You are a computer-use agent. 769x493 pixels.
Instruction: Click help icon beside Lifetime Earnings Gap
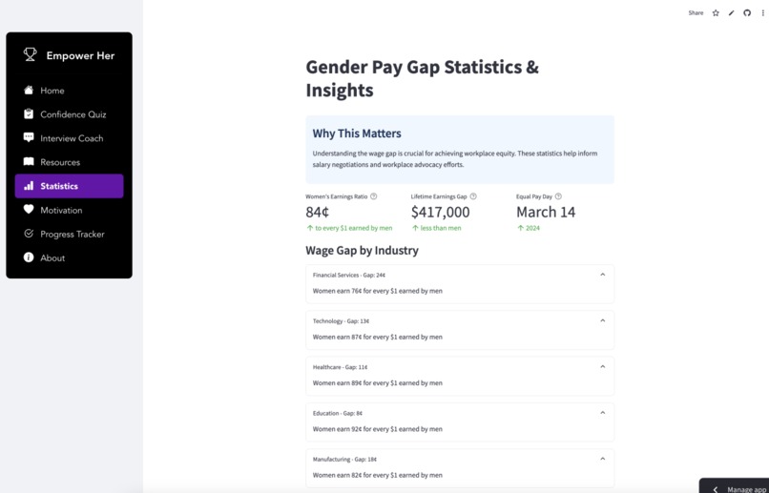point(473,196)
